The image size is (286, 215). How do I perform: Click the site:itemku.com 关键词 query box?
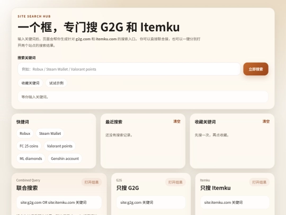point(235,202)
